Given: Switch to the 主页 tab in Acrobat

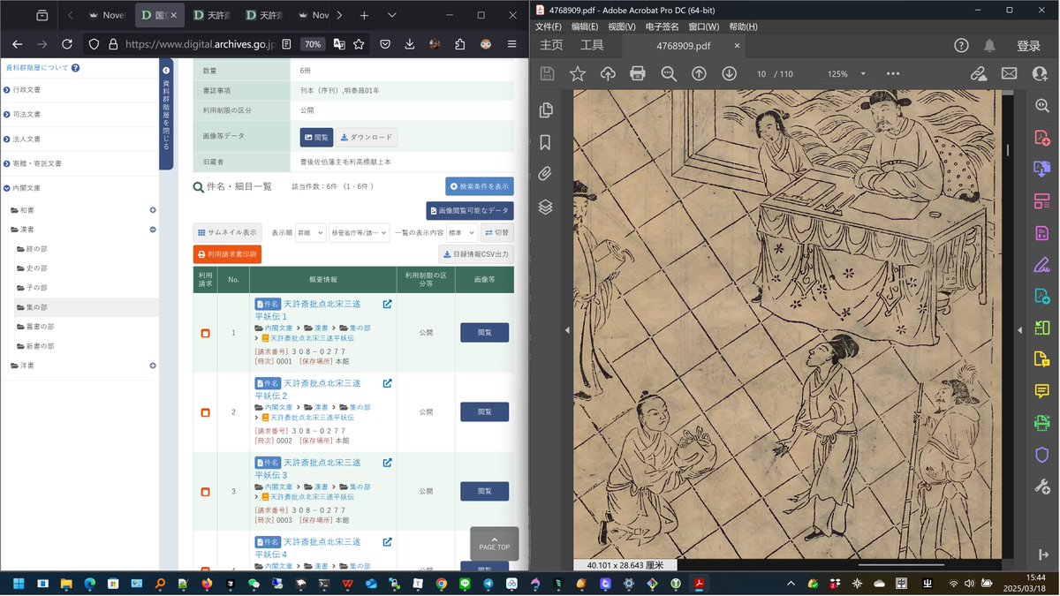Looking at the screenshot, I should 551,46.
